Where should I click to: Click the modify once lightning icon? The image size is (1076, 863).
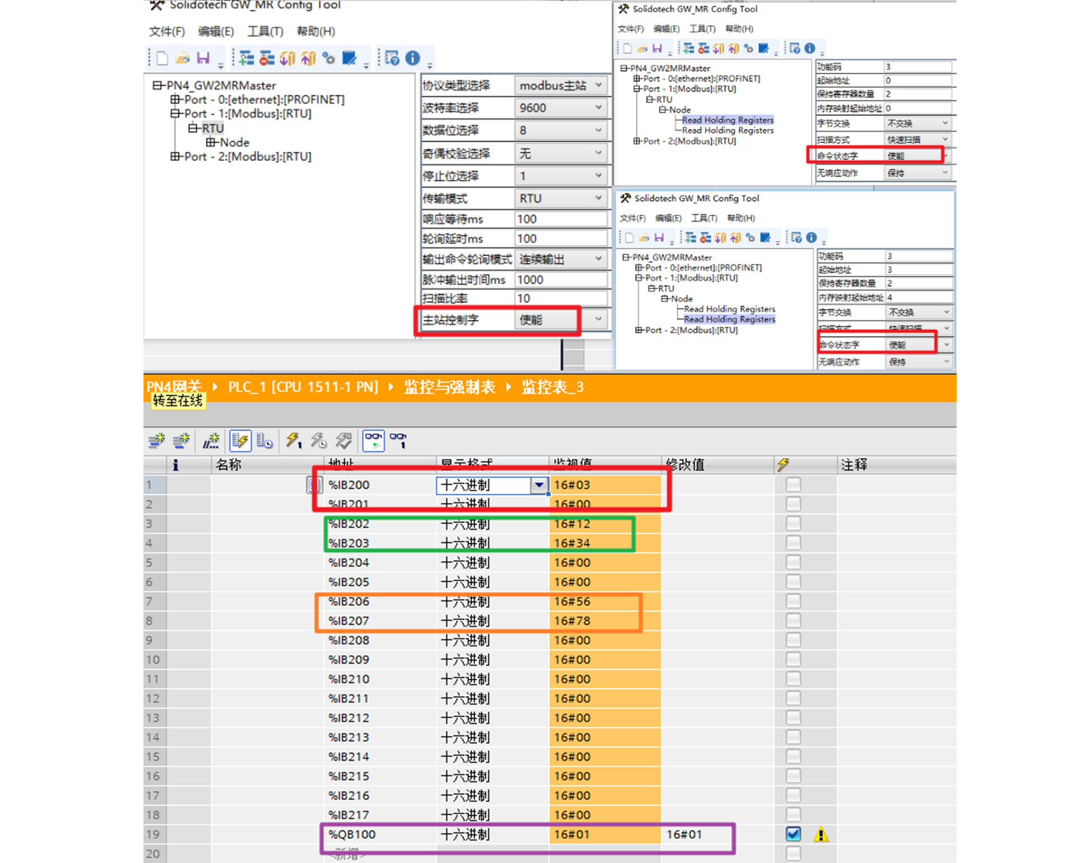pyautogui.click(x=294, y=440)
